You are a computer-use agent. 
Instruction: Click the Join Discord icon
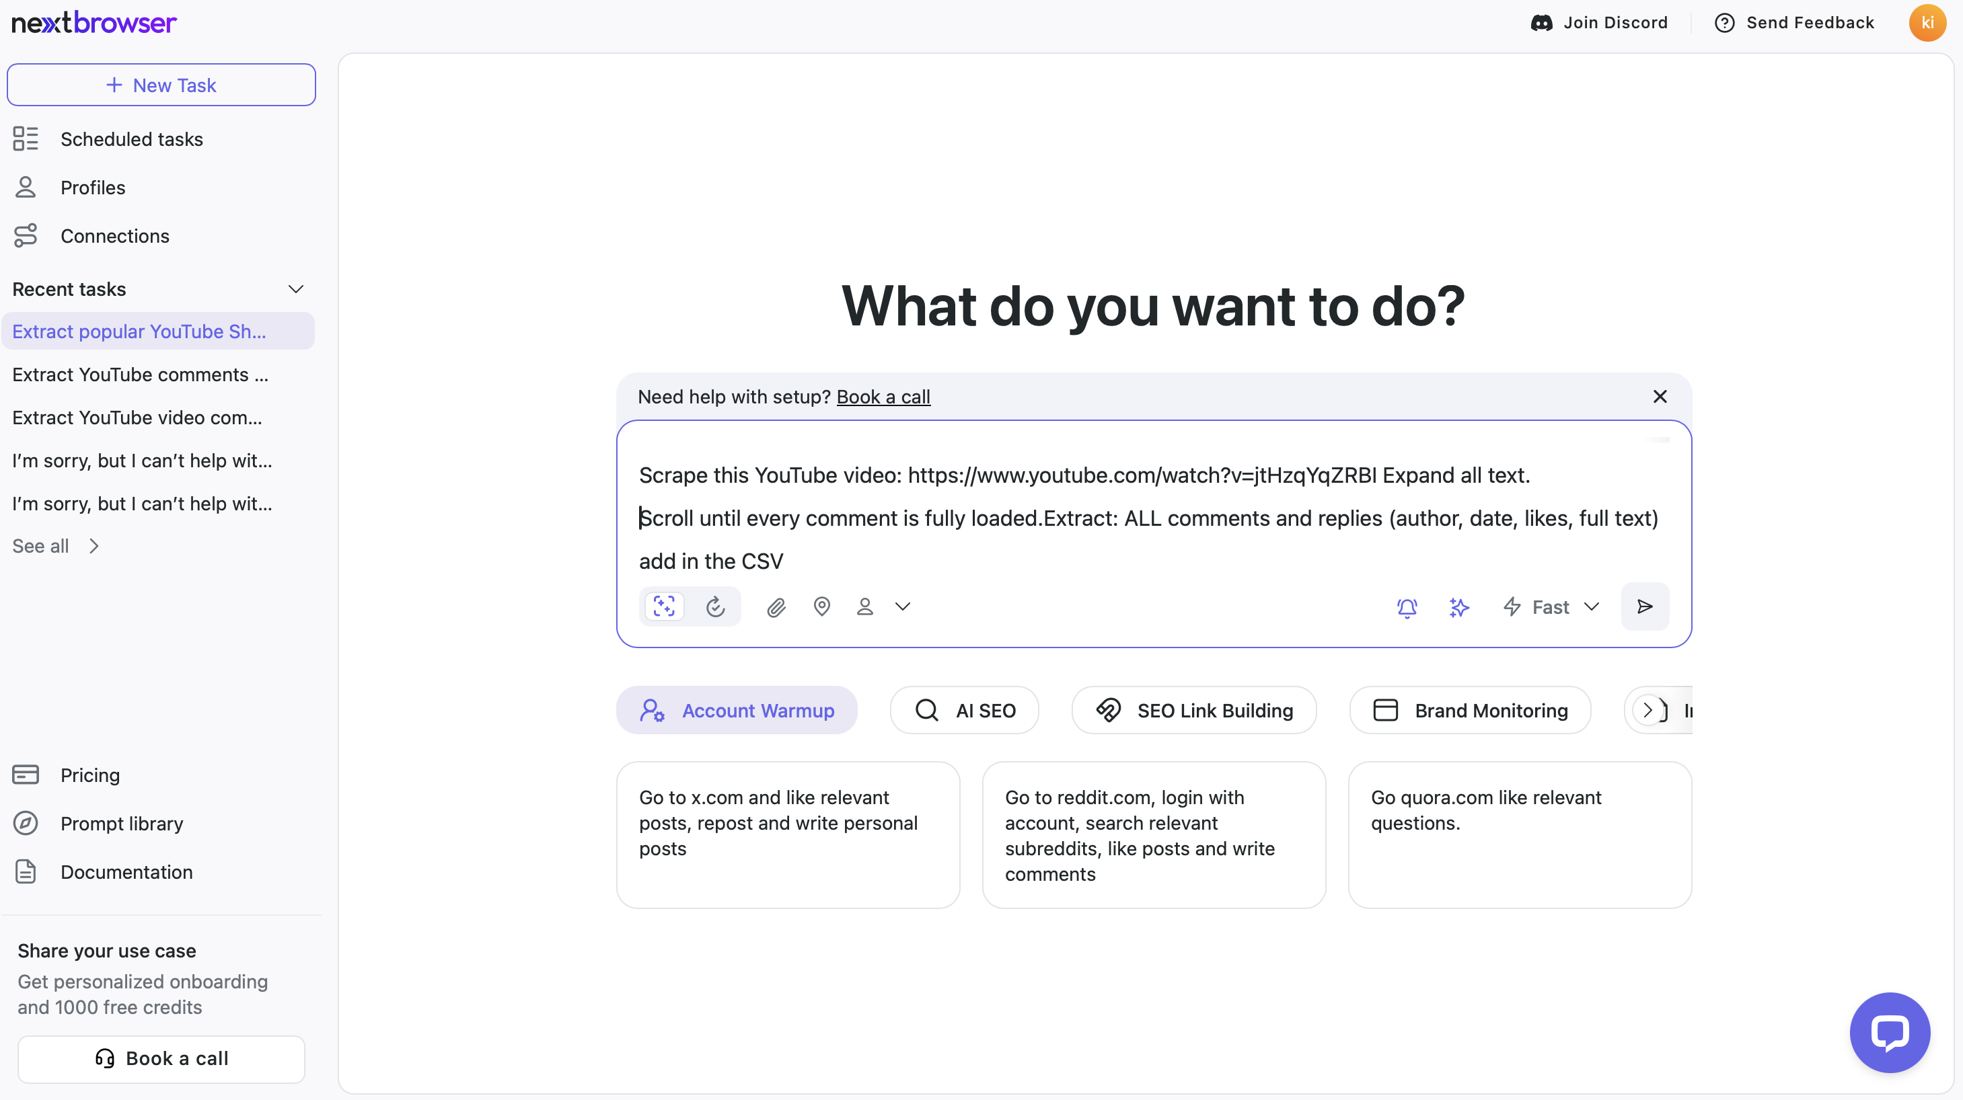pos(1541,23)
